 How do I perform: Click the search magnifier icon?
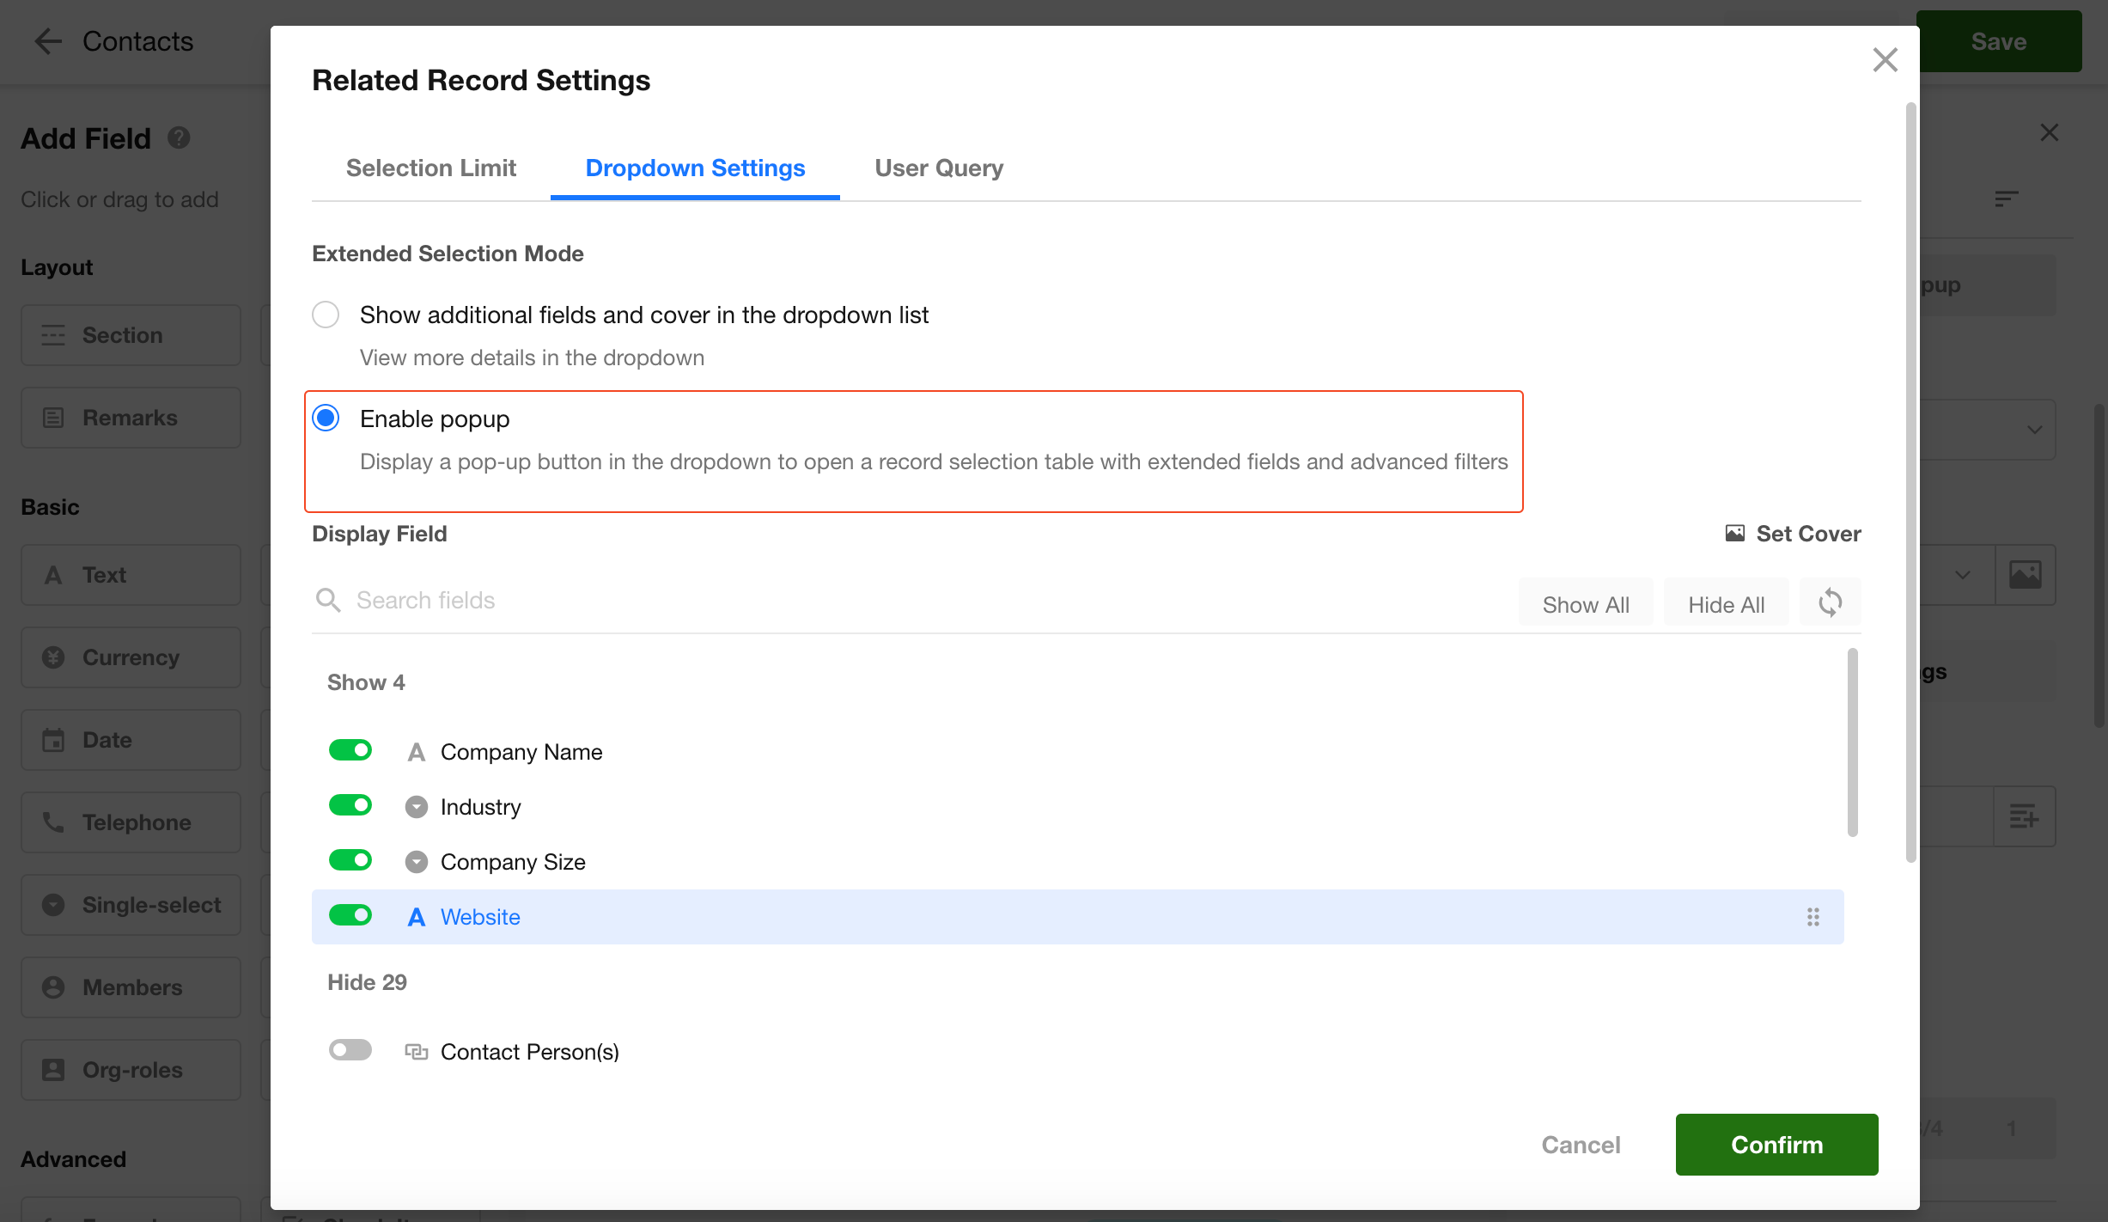[x=328, y=600]
